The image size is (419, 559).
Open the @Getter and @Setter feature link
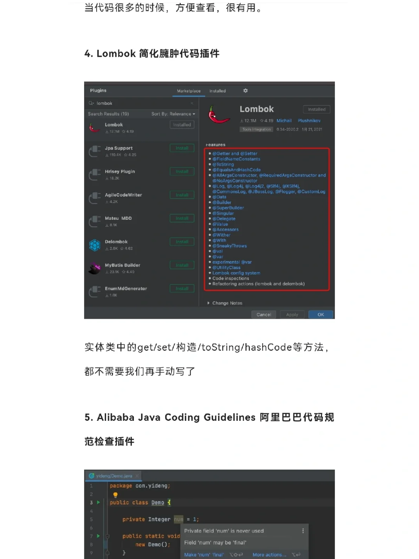[235, 154]
